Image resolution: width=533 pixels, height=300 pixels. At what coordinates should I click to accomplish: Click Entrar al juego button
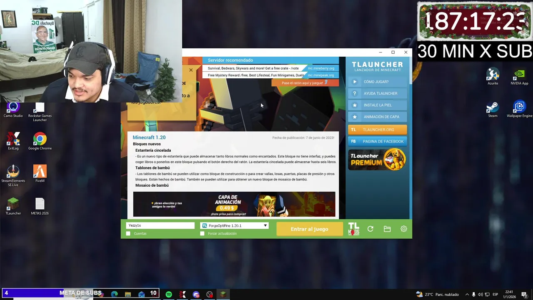click(x=309, y=229)
